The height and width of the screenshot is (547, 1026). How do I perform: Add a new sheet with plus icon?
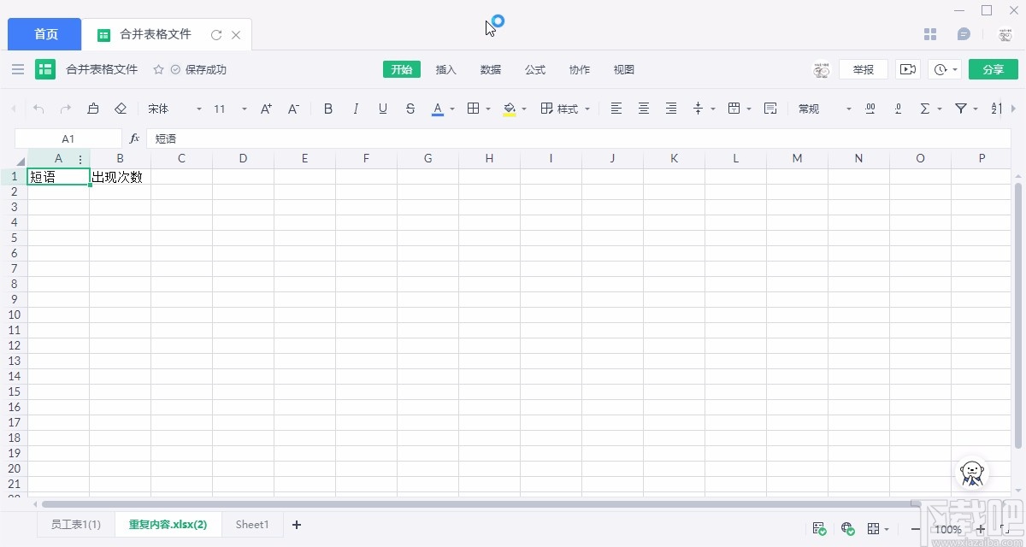pyautogui.click(x=297, y=525)
